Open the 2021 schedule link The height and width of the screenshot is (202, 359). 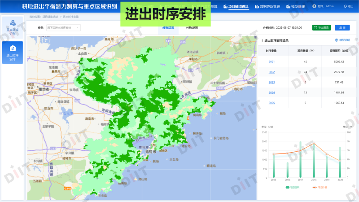[271, 61]
